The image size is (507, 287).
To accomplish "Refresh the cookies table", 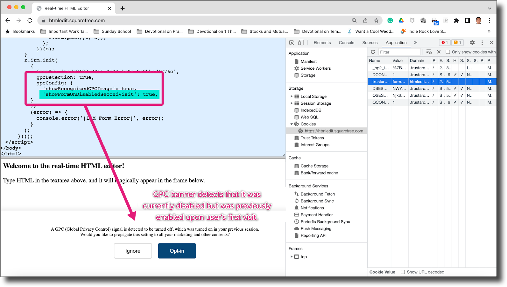I will tap(373, 52).
